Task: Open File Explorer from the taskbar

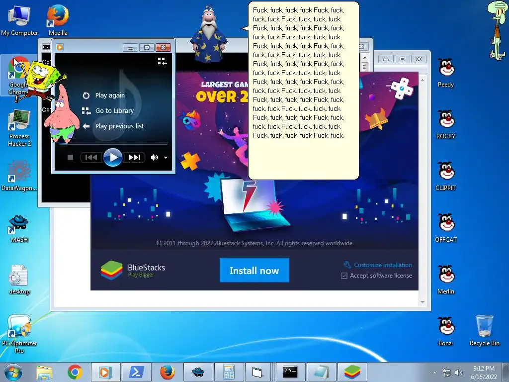Action: coord(44,372)
